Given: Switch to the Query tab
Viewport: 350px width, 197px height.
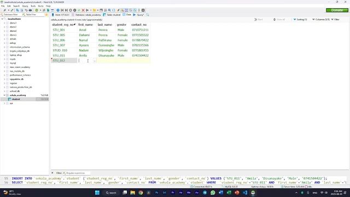Looking at the screenshot, I should pyautogui.click(x=138, y=15).
